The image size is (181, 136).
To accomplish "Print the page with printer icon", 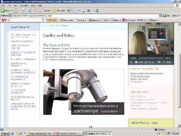I will coord(83,11).
